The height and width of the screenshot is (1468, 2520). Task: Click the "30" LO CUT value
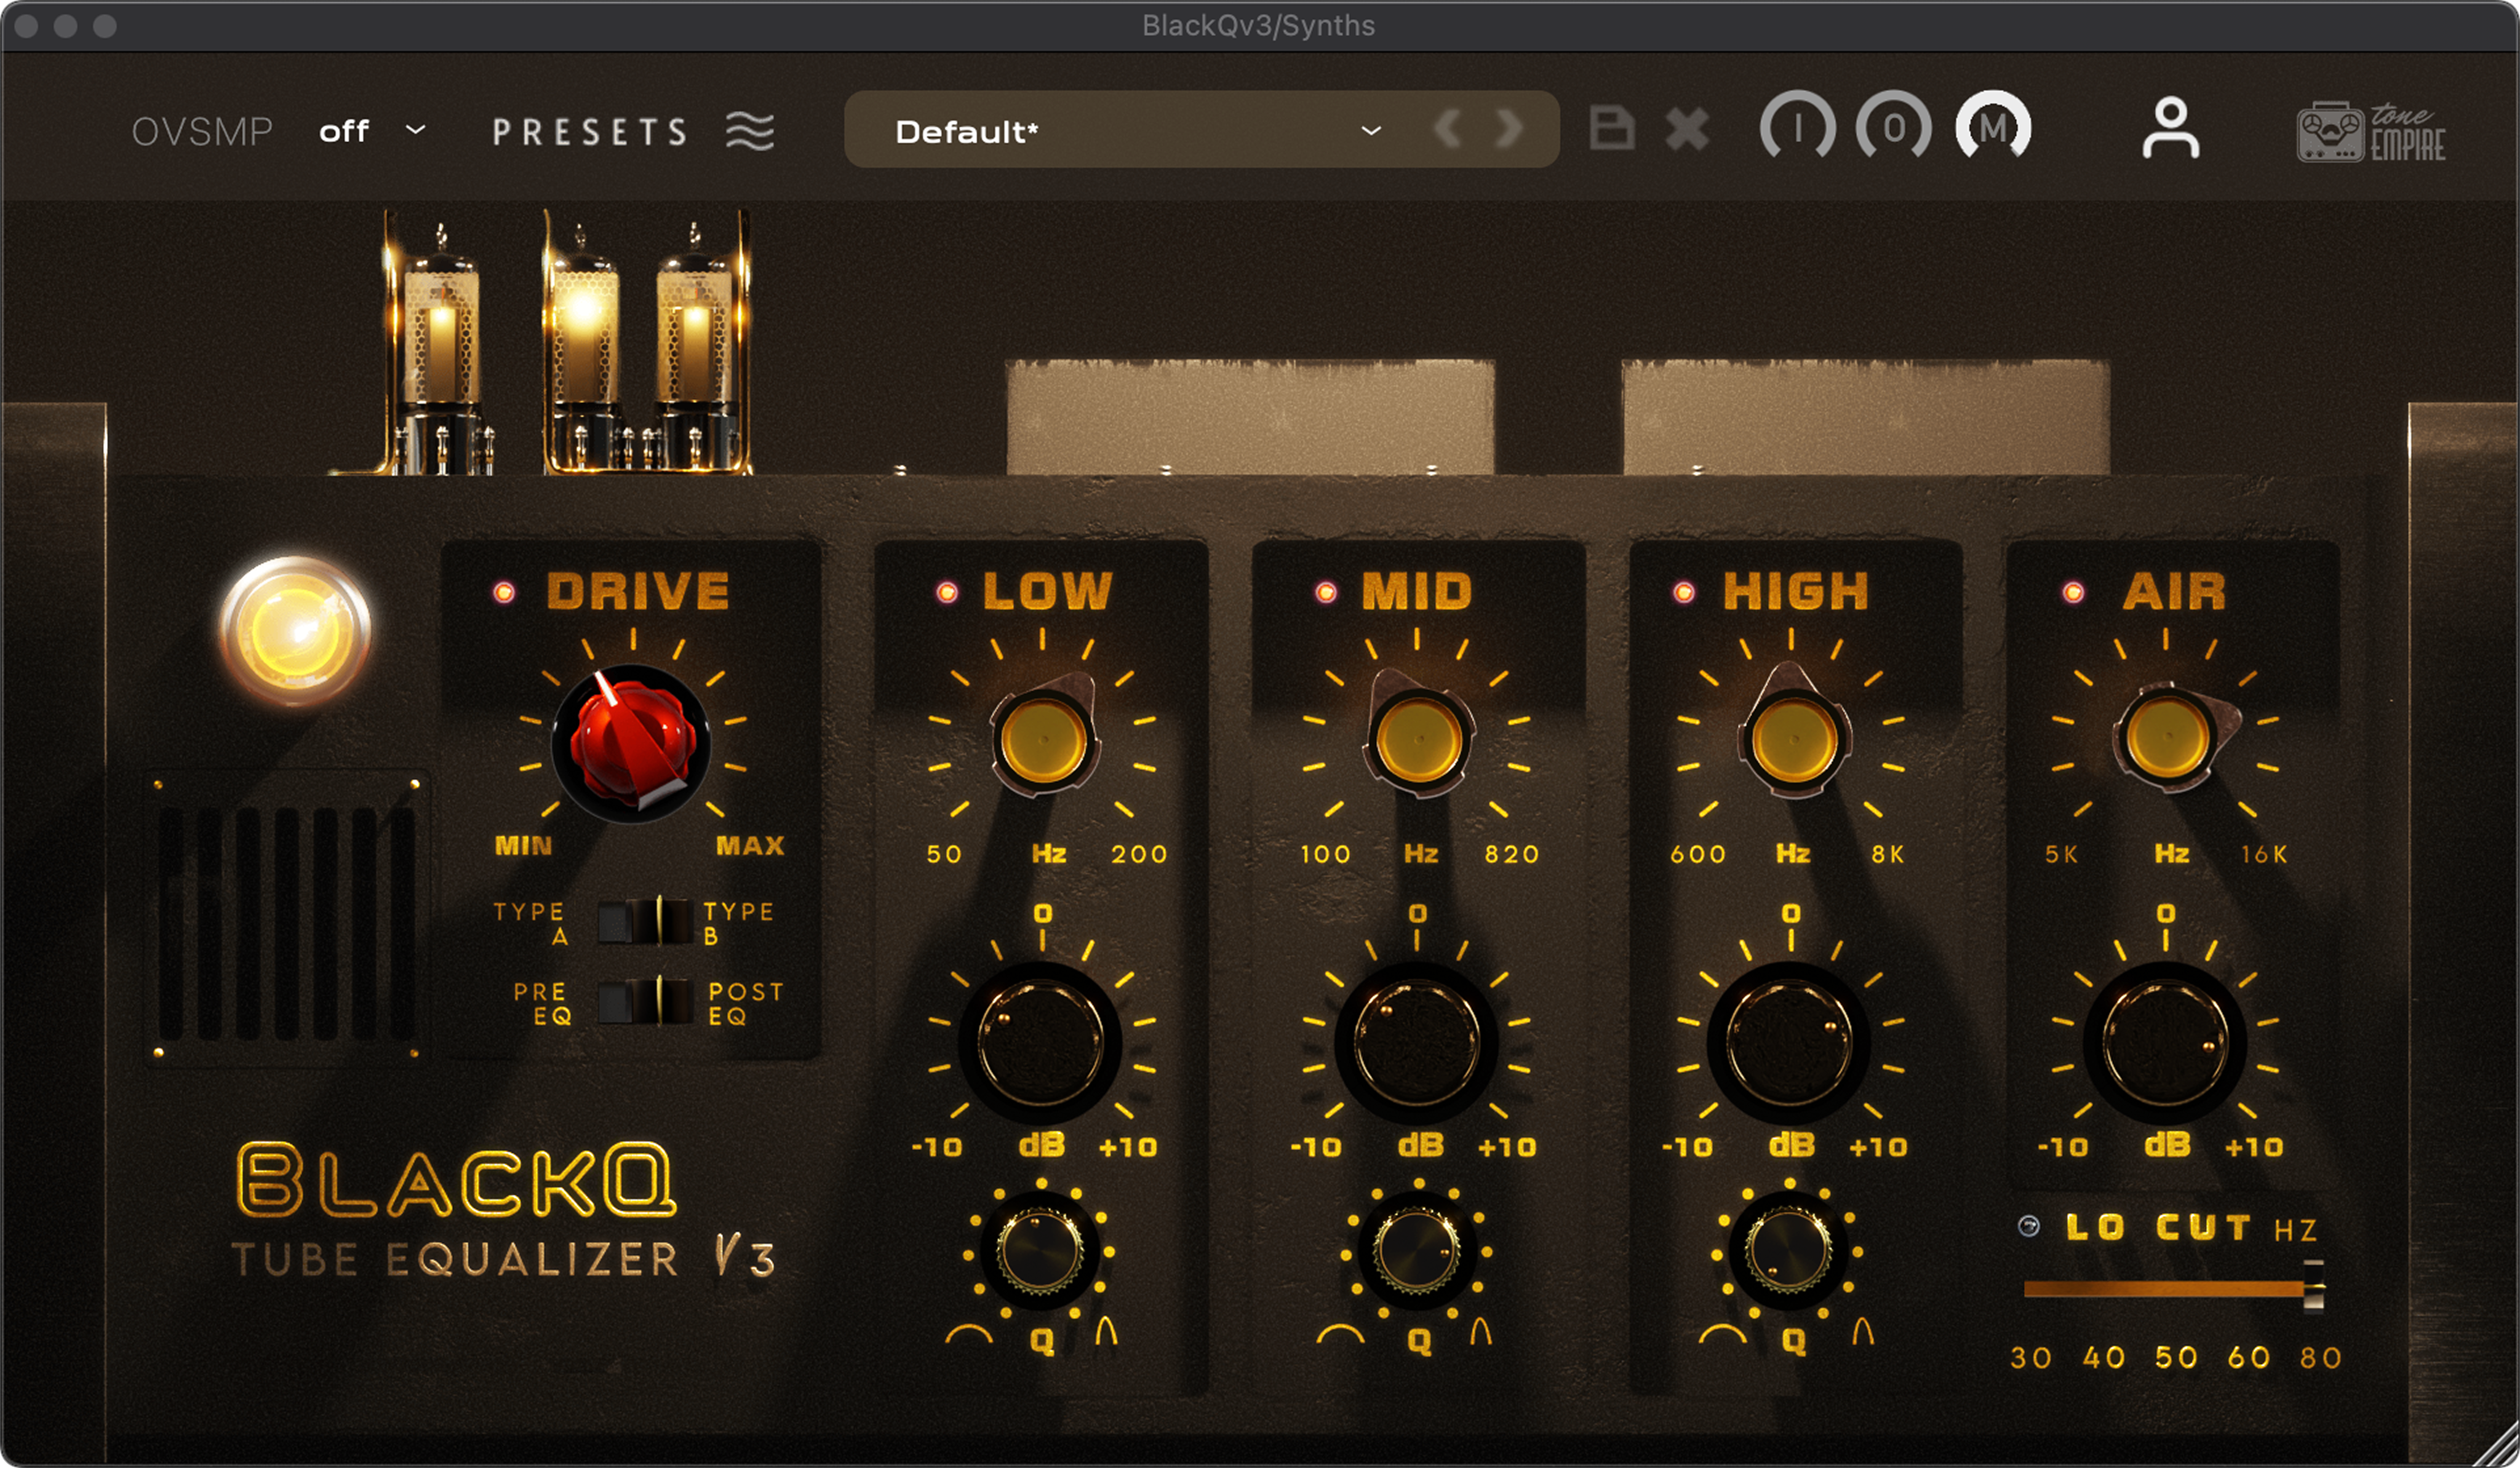point(2031,1357)
